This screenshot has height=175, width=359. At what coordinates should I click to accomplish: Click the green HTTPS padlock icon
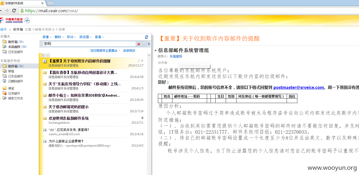[22, 11]
